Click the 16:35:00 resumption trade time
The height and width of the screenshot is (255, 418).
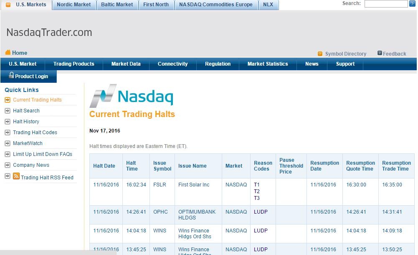pyautogui.click(x=392, y=185)
